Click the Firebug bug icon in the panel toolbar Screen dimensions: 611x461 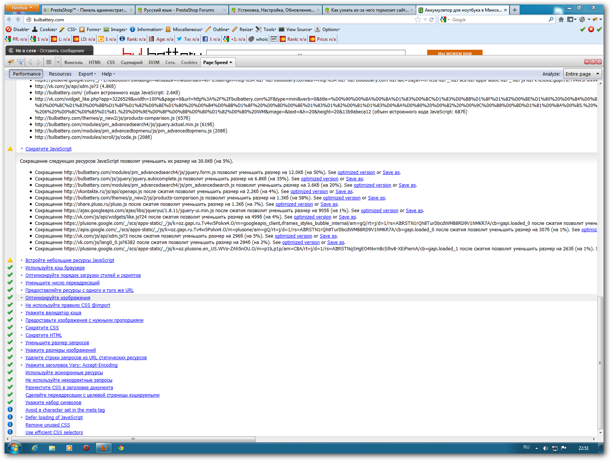point(11,62)
